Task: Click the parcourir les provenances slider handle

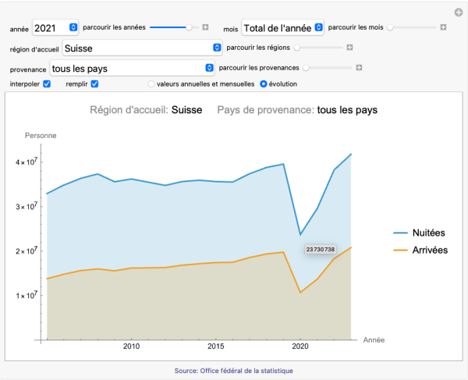Action: [306, 68]
